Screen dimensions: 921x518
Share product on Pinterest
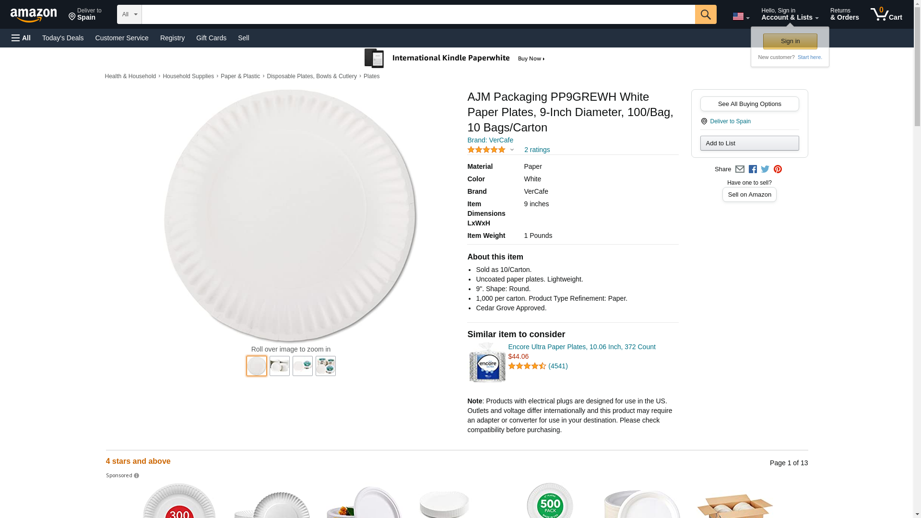click(778, 169)
